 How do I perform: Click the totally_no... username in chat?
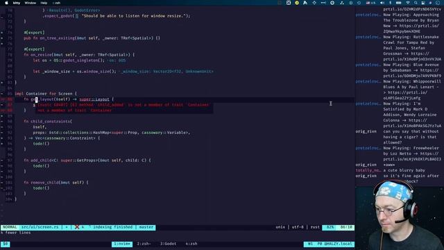pos(368,170)
